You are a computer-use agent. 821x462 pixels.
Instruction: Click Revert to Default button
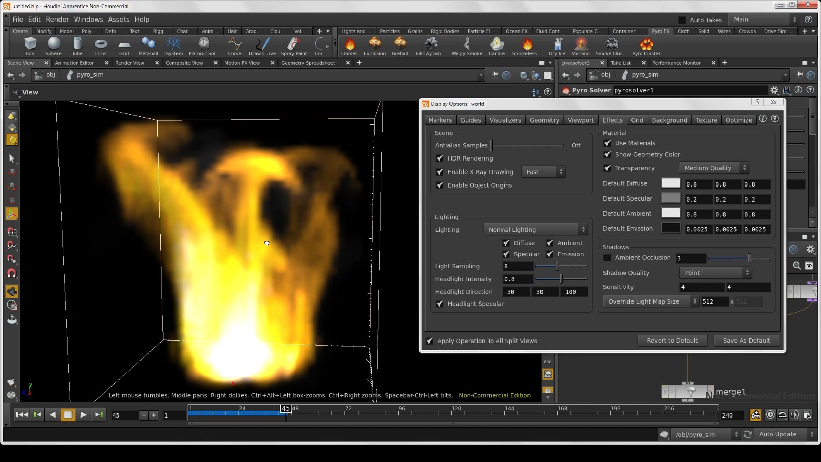tap(672, 341)
